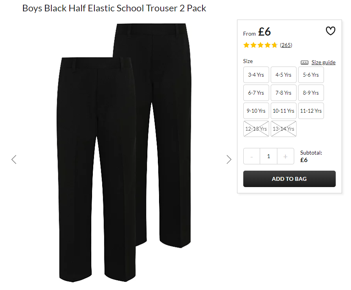
Task: Decrease quantity with minus button
Action: pyautogui.click(x=251, y=156)
